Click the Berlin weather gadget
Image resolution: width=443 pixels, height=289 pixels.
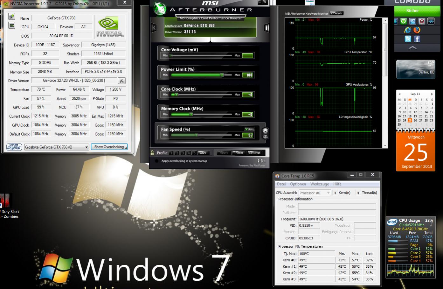(x=416, y=69)
